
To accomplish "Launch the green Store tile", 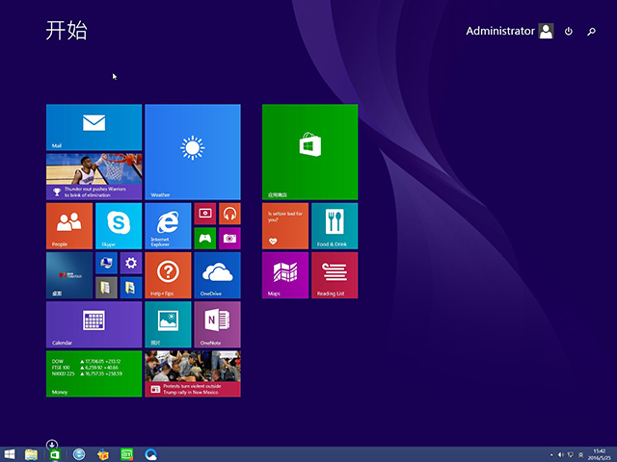I will pos(310,152).
